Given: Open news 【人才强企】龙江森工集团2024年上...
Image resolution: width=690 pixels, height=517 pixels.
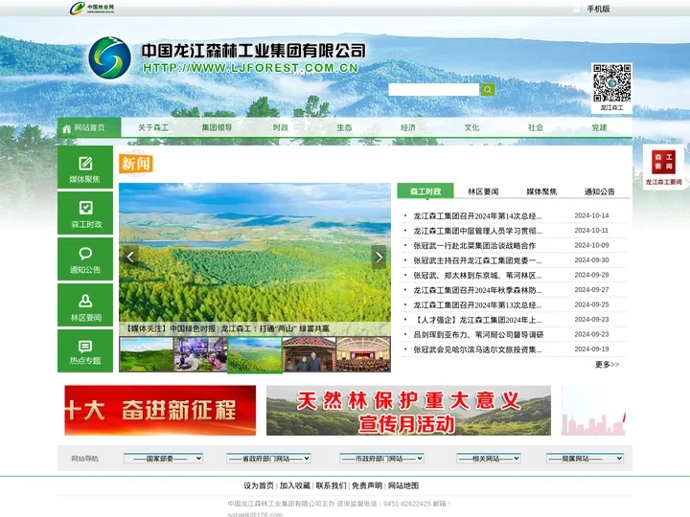Looking at the screenshot, I should click(x=477, y=320).
